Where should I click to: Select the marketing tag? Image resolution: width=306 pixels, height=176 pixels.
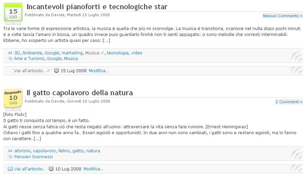pyautogui.click(x=72, y=53)
